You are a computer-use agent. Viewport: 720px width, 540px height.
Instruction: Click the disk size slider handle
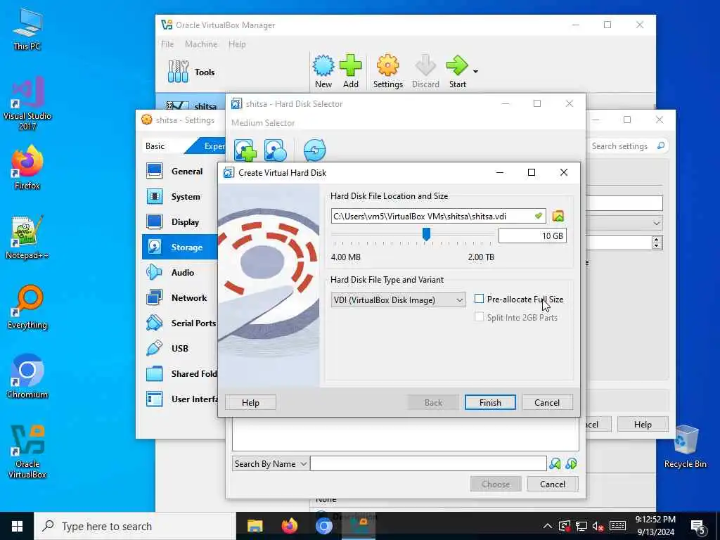point(426,234)
